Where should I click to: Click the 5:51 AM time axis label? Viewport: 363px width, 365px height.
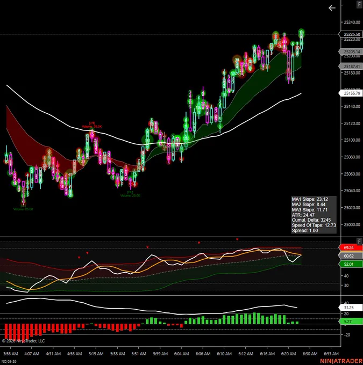click(x=139, y=354)
